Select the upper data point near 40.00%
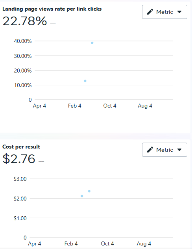This screenshot has width=192, height=249. click(92, 43)
